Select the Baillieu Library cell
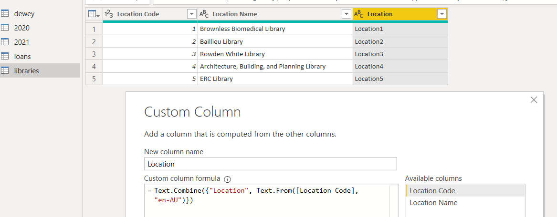 pos(275,41)
